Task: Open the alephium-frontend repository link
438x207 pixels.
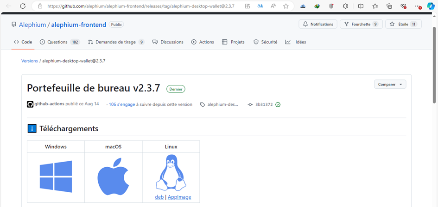Action: tap(79, 25)
